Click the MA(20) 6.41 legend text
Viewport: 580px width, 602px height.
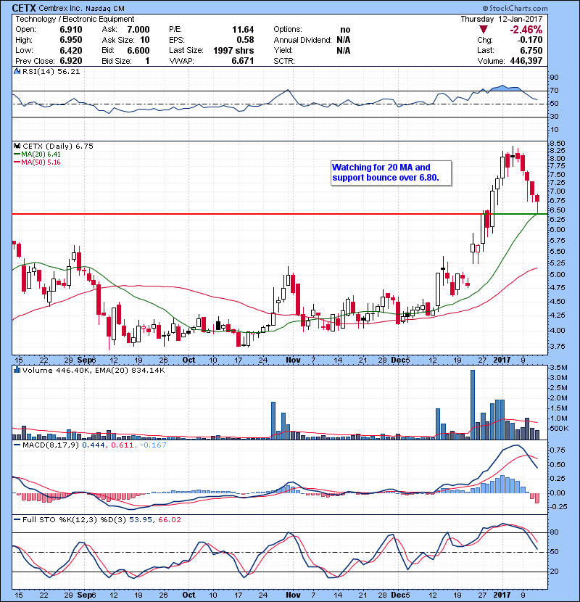click(x=41, y=154)
